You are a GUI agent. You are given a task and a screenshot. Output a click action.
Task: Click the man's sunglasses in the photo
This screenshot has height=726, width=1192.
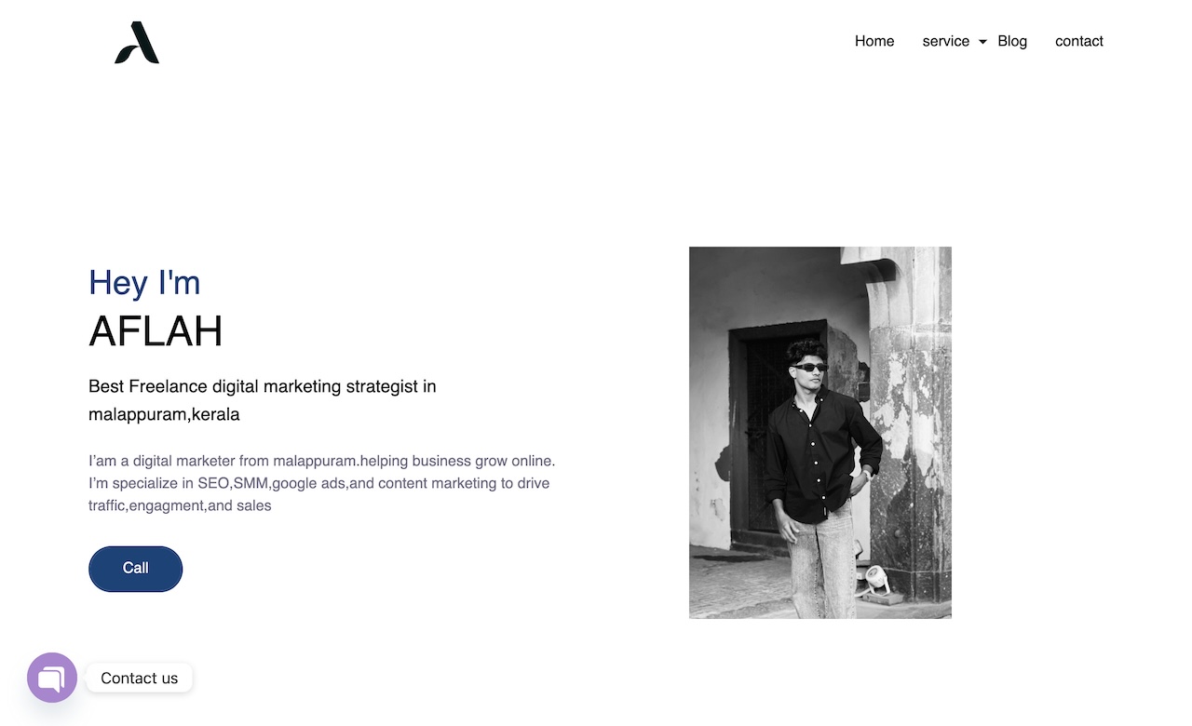(809, 367)
